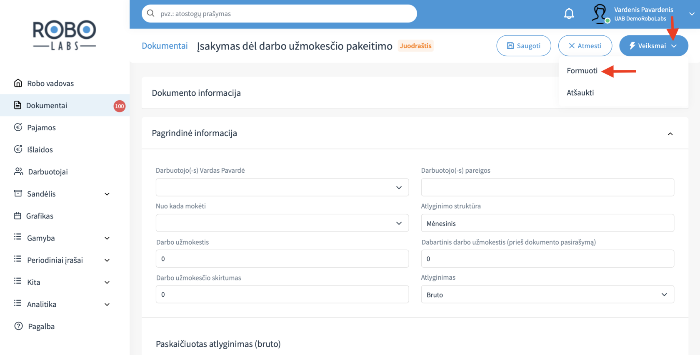Screen dimensions: 700x355
Task: Click the Darbuotojo pareigos input field
Action: 547,187
